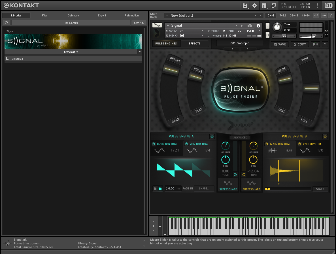Select the 17-32 rack page
The image size is (336, 254).
(282, 15)
